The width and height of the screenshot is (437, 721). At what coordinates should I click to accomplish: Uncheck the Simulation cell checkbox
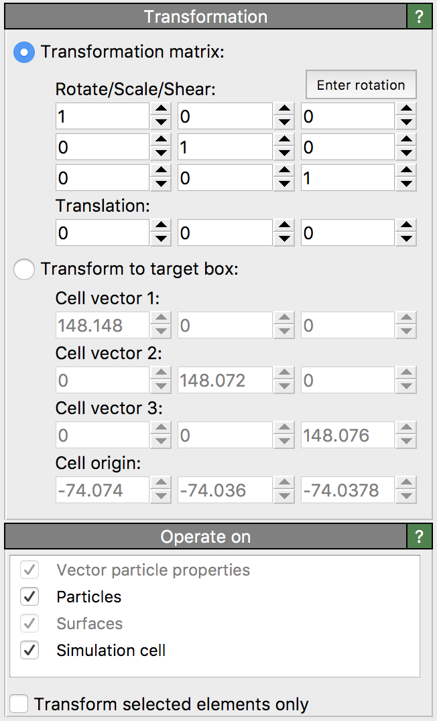pyautogui.click(x=30, y=650)
